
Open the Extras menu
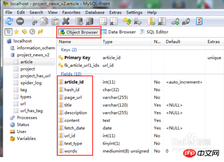click(115, 13)
